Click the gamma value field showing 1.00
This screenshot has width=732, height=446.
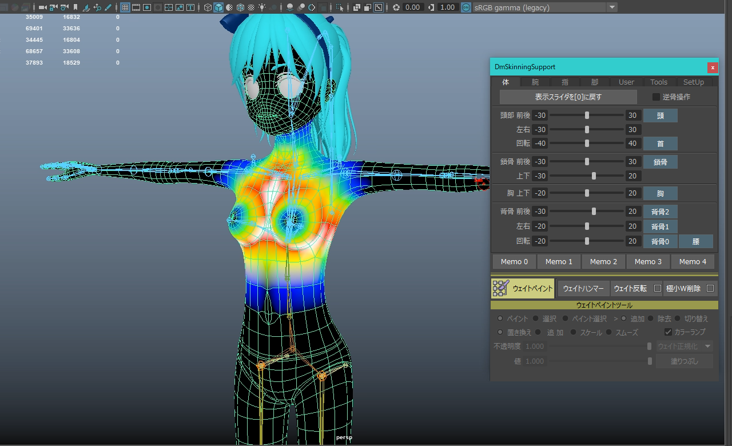pos(448,7)
